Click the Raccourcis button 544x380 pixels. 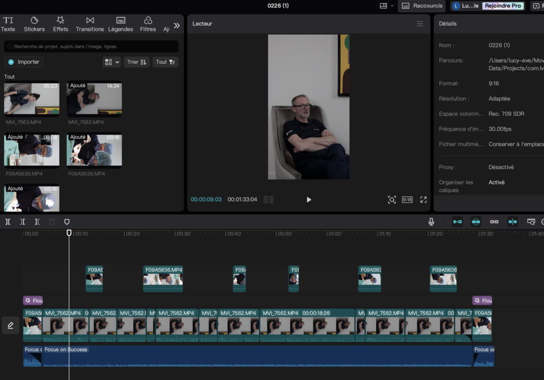[421, 6]
